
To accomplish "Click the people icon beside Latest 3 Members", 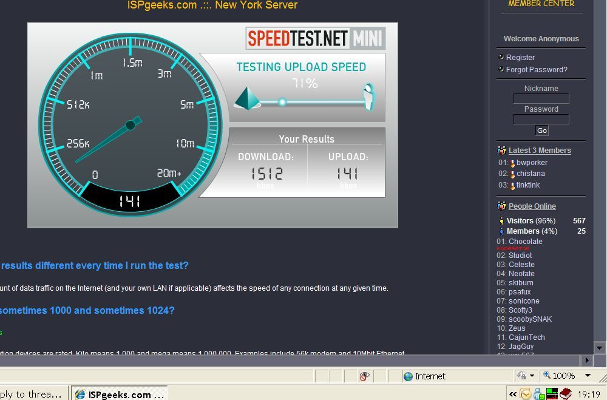I will point(502,151).
